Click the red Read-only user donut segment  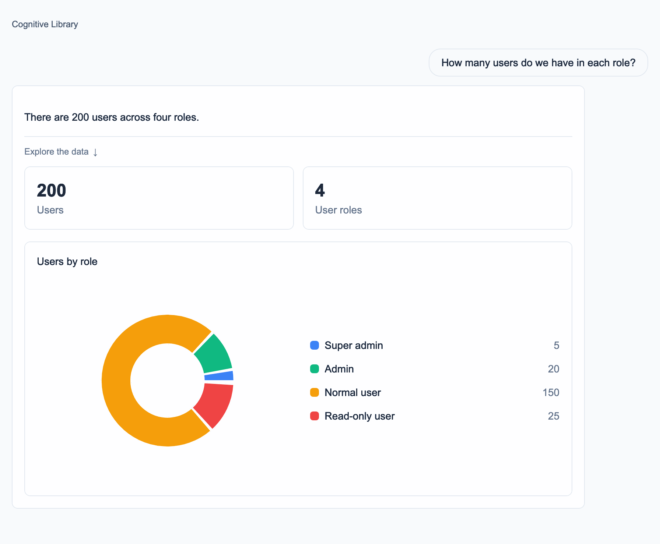coord(215,403)
